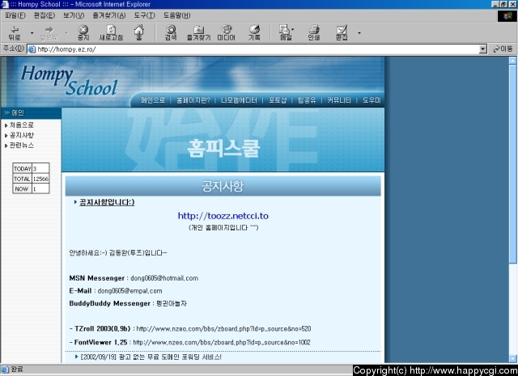The image size is (518, 376).
Task: Click the 커뮤니티 navigation link
Action: [x=339, y=100]
